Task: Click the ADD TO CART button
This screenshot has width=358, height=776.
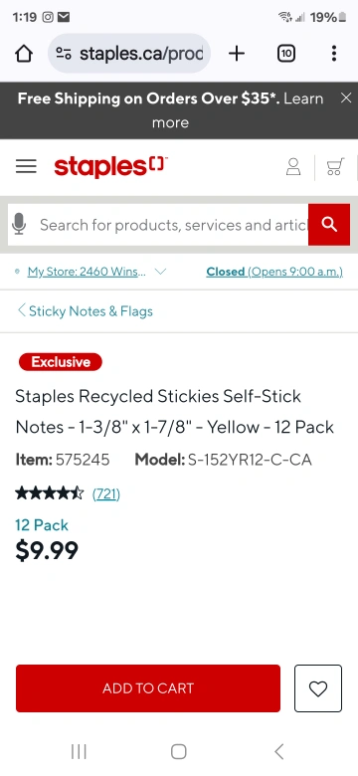Action: [x=148, y=688]
